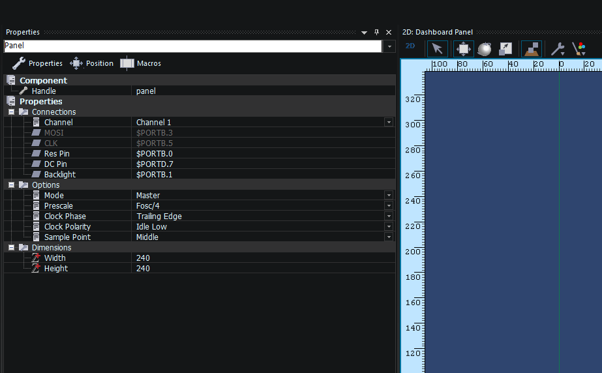Click the Properties section header in tree
The width and height of the screenshot is (602, 373).
pyautogui.click(x=40, y=101)
